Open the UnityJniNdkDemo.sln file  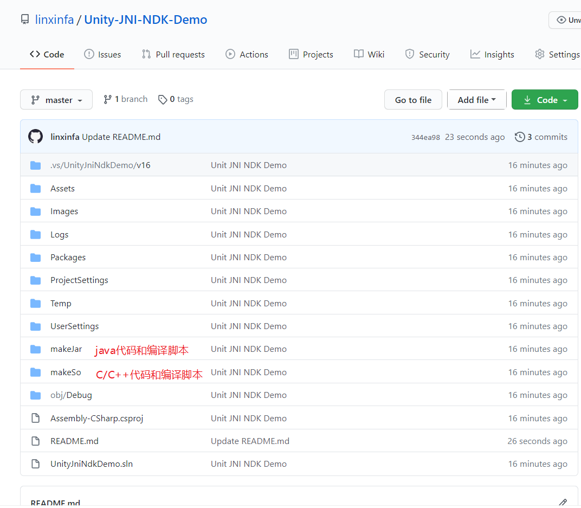(92, 464)
